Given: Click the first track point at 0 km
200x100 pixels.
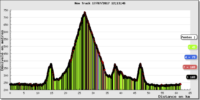Looking at the screenshot, I should [x=10, y=84].
